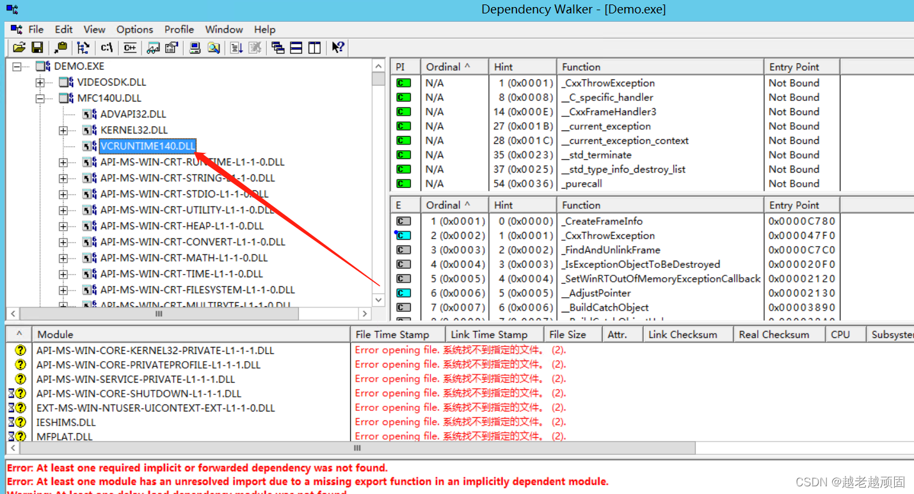Open a new file with the Open icon
The image size is (914, 494).
pyautogui.click(x=19, y=47)
